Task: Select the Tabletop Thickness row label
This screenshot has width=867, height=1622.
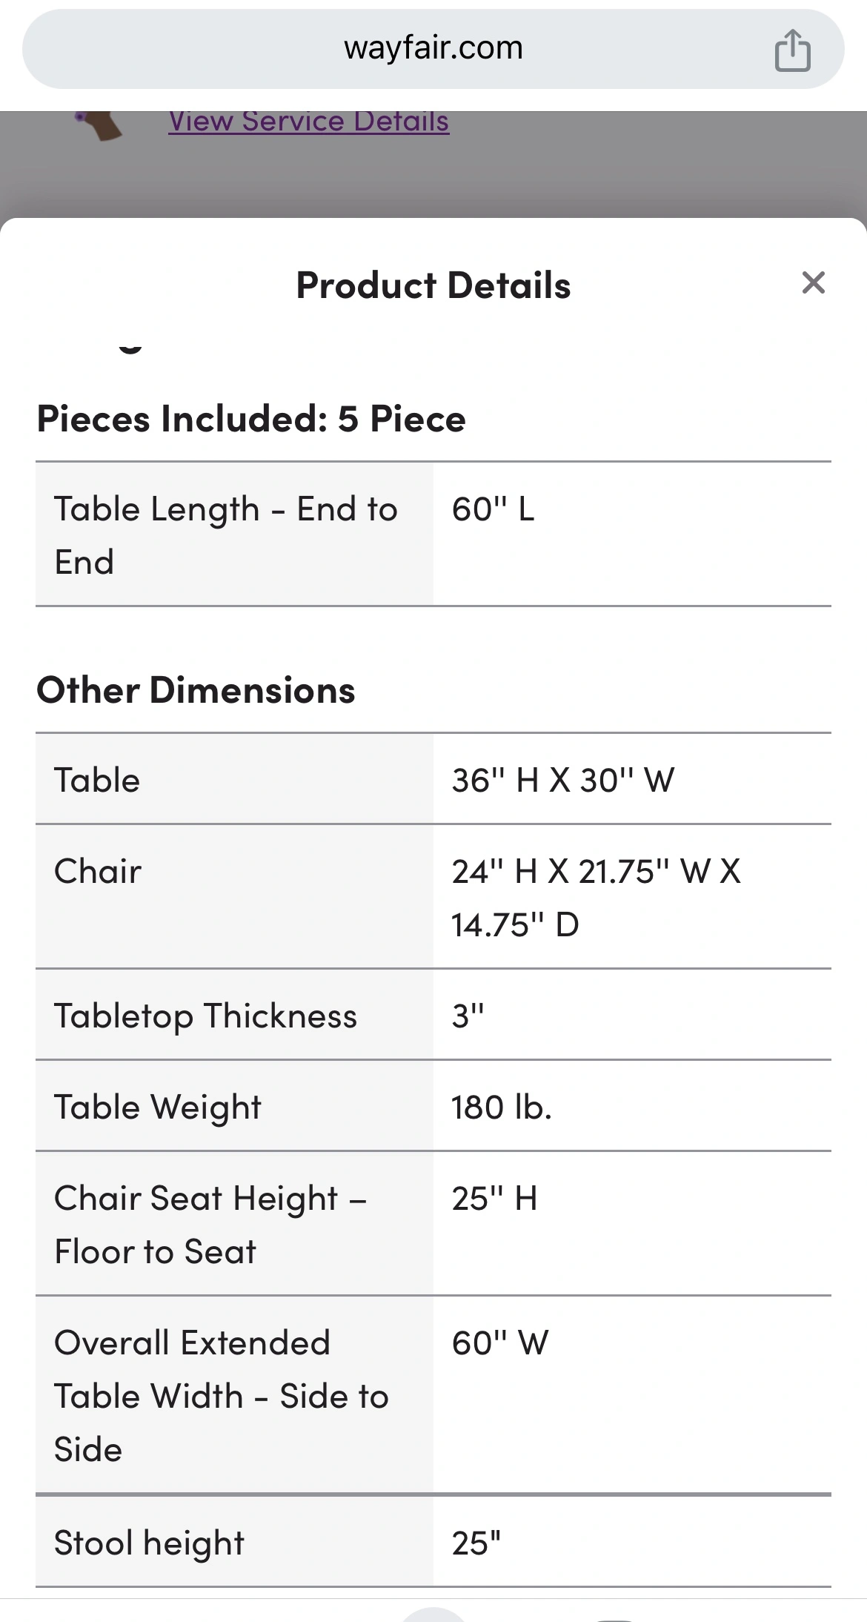Action: click(205, 1016)
